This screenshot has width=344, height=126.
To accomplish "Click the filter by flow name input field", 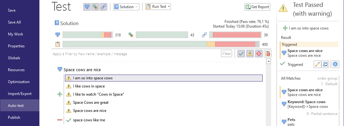I will click(x=136, y=54).
